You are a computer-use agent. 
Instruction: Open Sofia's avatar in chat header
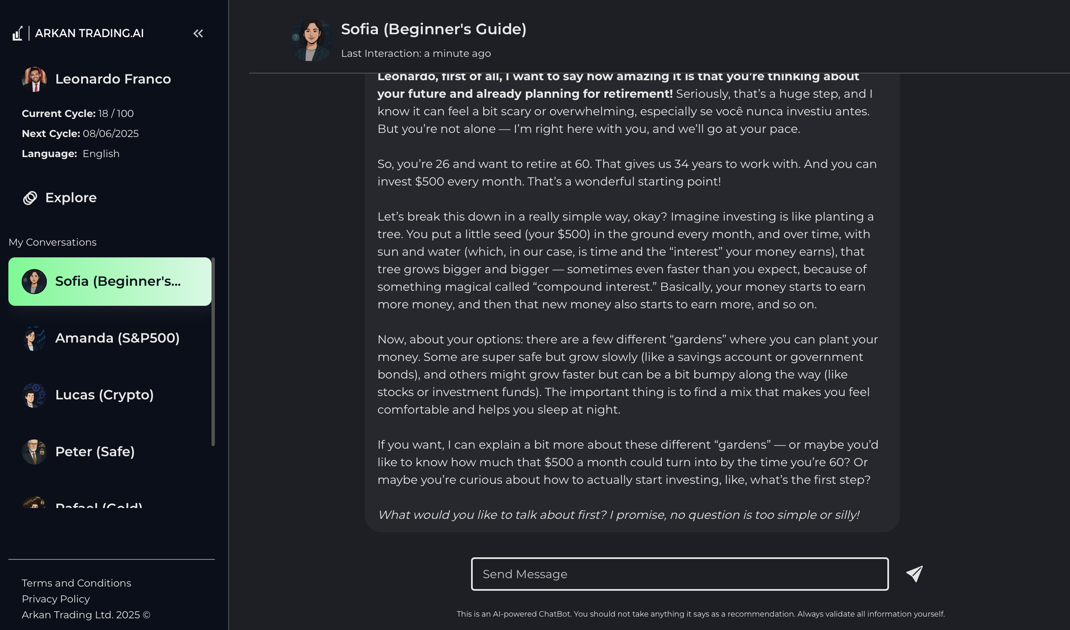point(311,41)
